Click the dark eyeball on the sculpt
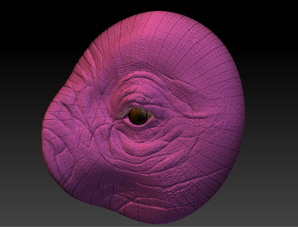Image resolution: width=298 pixels, height=227 pixels. tap(138, 117)
